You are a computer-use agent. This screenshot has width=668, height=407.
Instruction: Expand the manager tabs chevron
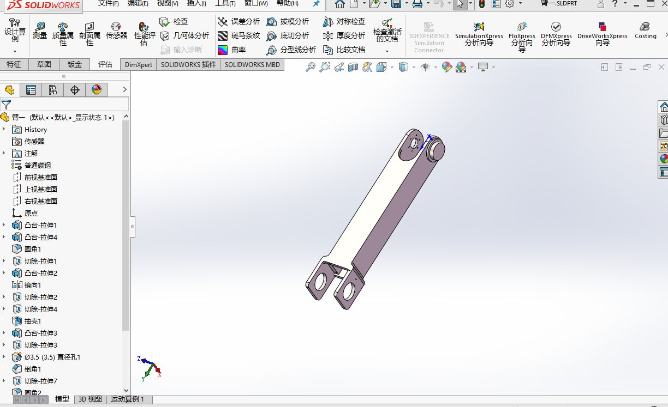point(124,90)
